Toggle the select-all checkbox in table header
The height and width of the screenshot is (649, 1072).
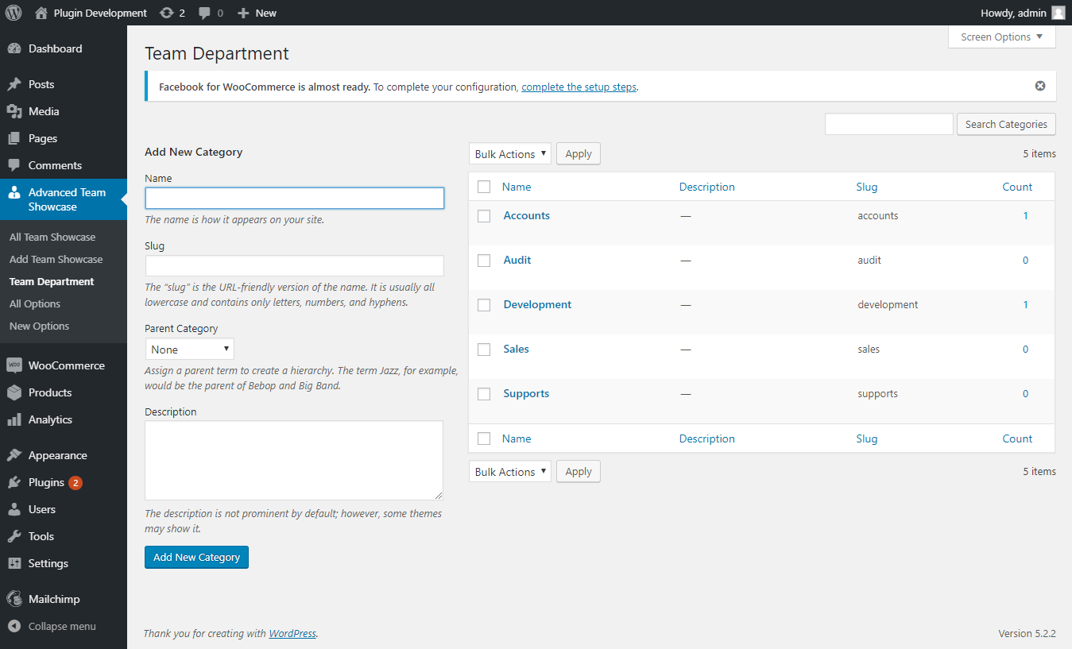tap(484, 187)
